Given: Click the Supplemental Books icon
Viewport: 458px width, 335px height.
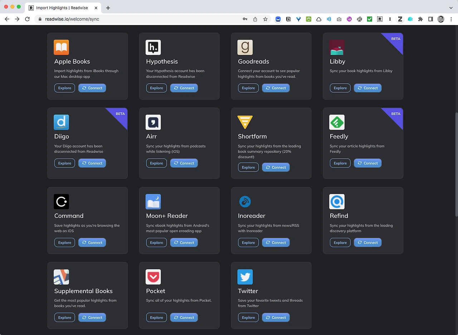Looking at the screenshot, I should [61, 277].
